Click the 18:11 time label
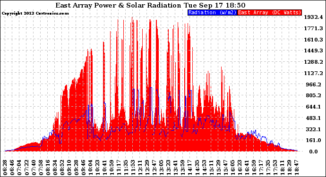The width and height of the screenshot is (326, 177). tap(283, 167)
